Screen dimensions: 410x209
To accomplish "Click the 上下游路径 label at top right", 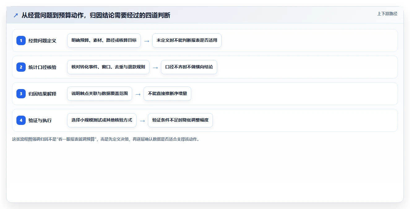I will [x=387, y=14].
